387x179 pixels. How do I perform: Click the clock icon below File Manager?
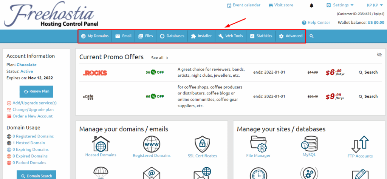coord(258,173)
